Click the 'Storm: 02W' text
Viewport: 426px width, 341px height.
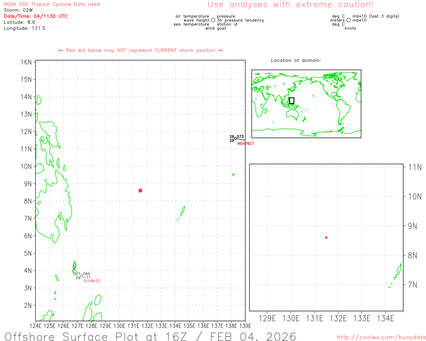(x=18, y=10)
